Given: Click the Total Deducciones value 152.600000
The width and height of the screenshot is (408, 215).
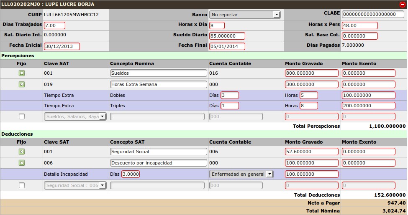Looking at the screenshot, I should click(390, 195).
